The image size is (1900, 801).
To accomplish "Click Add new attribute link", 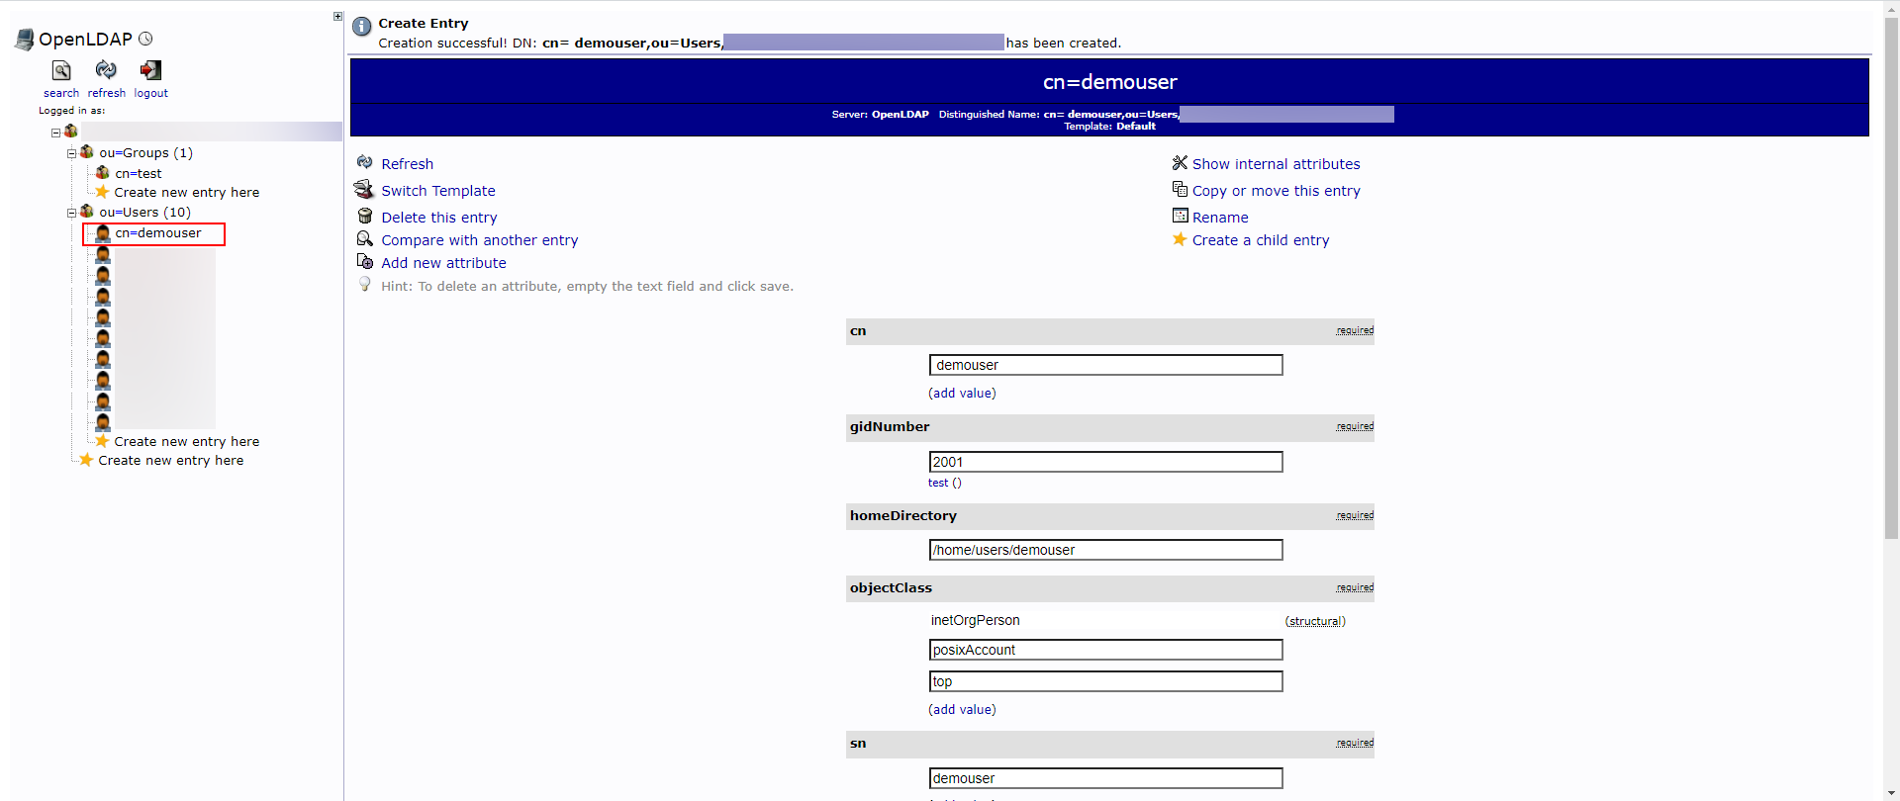I will click(x=443, y=263).
